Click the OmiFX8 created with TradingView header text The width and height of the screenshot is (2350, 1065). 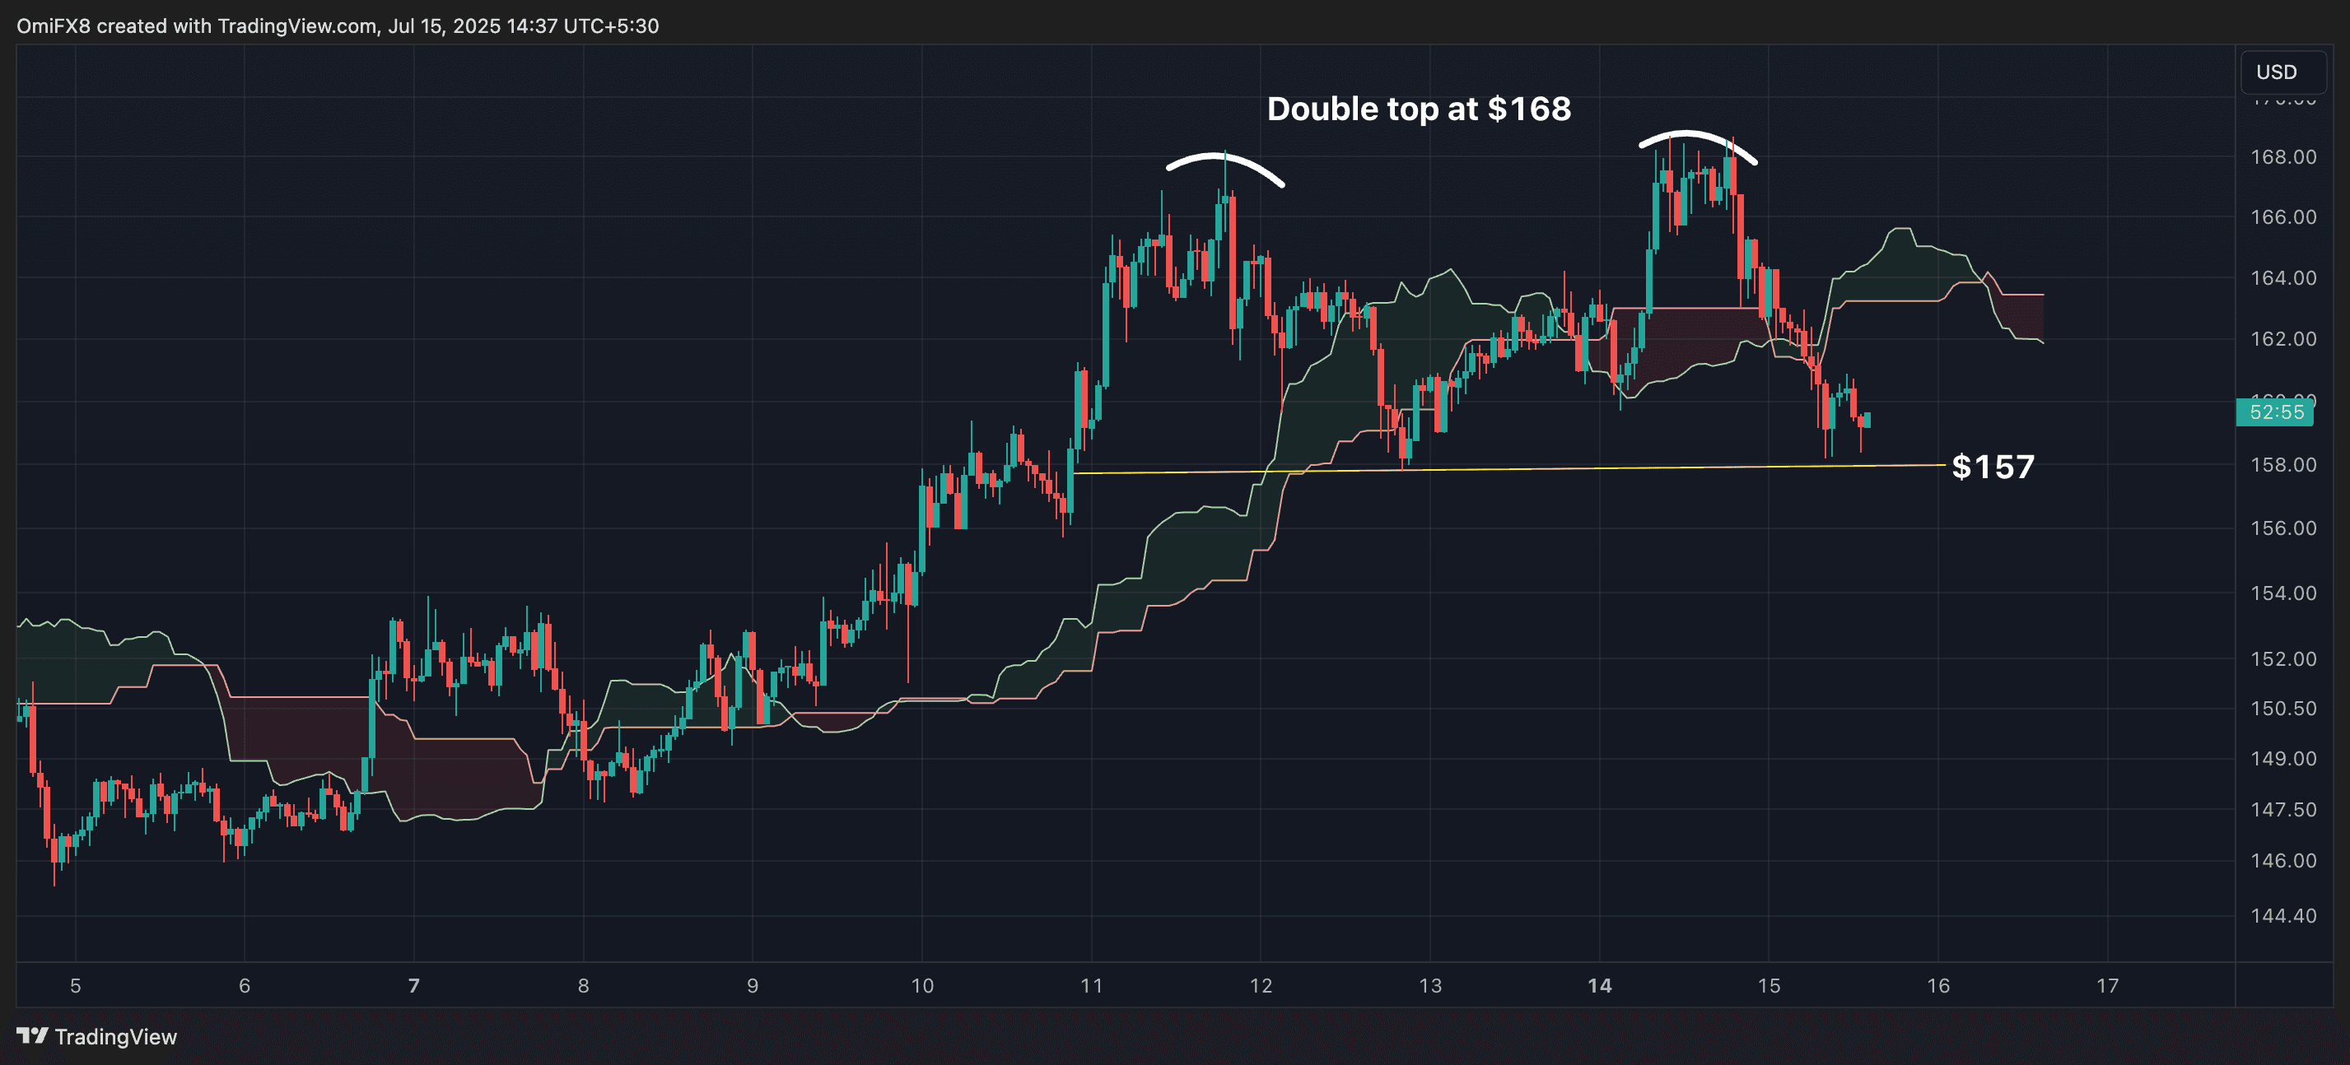(338, 26)
